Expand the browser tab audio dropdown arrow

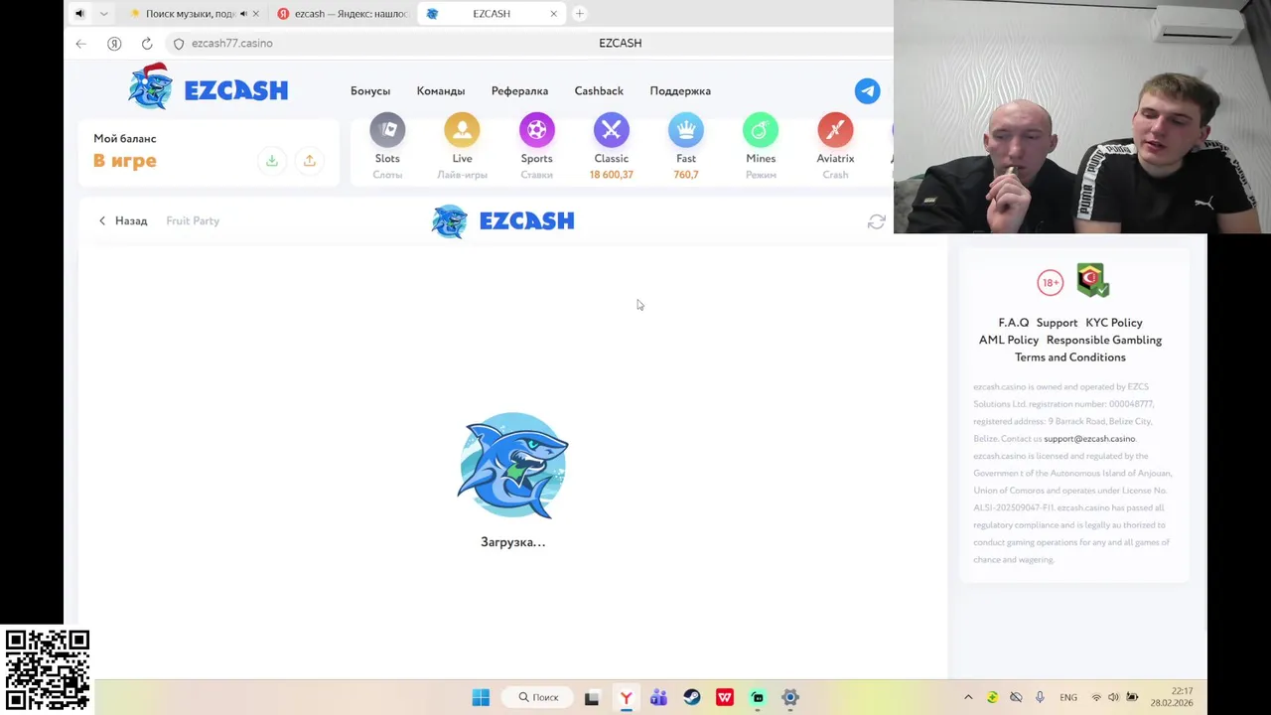[x=103, y=14]
